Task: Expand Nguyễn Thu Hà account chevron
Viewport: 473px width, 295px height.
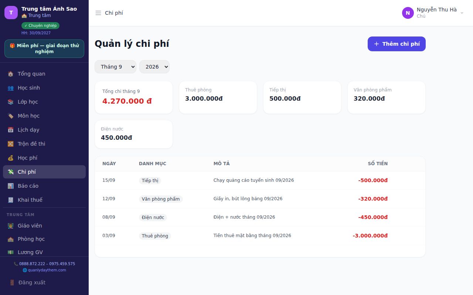Action: [462, 13]
